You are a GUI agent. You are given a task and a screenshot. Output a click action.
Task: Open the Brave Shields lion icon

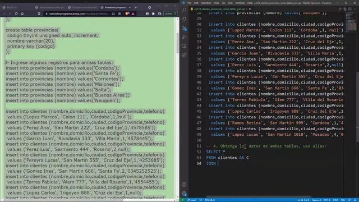tap(127, 13)
